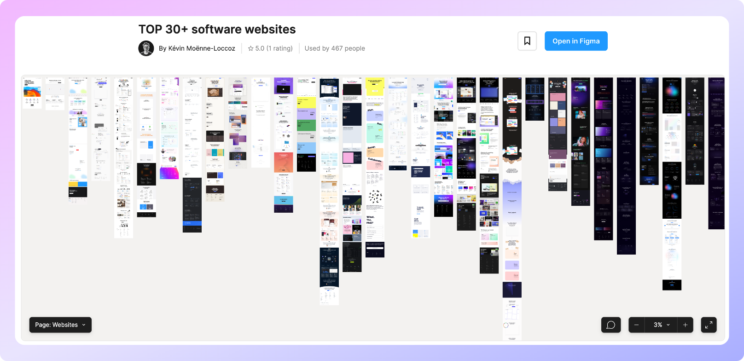Click the Used by 467 people text
This screenshot has width=744, height=361.
[335, 48]
